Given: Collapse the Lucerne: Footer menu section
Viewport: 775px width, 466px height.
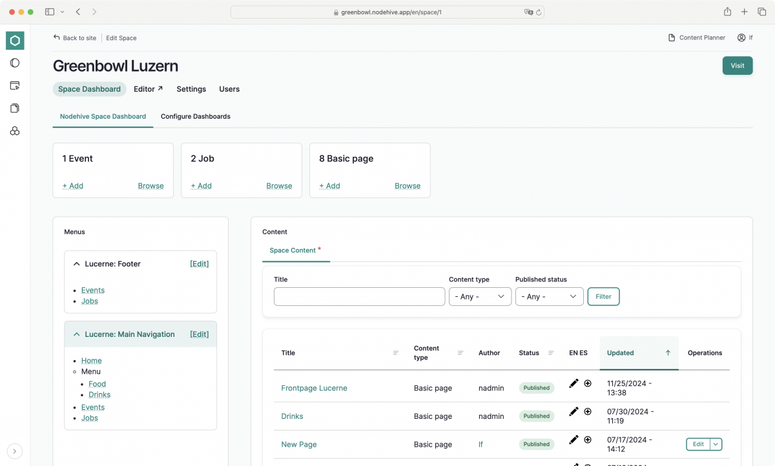Looking at the screenshot, I should tap(77, 264).
